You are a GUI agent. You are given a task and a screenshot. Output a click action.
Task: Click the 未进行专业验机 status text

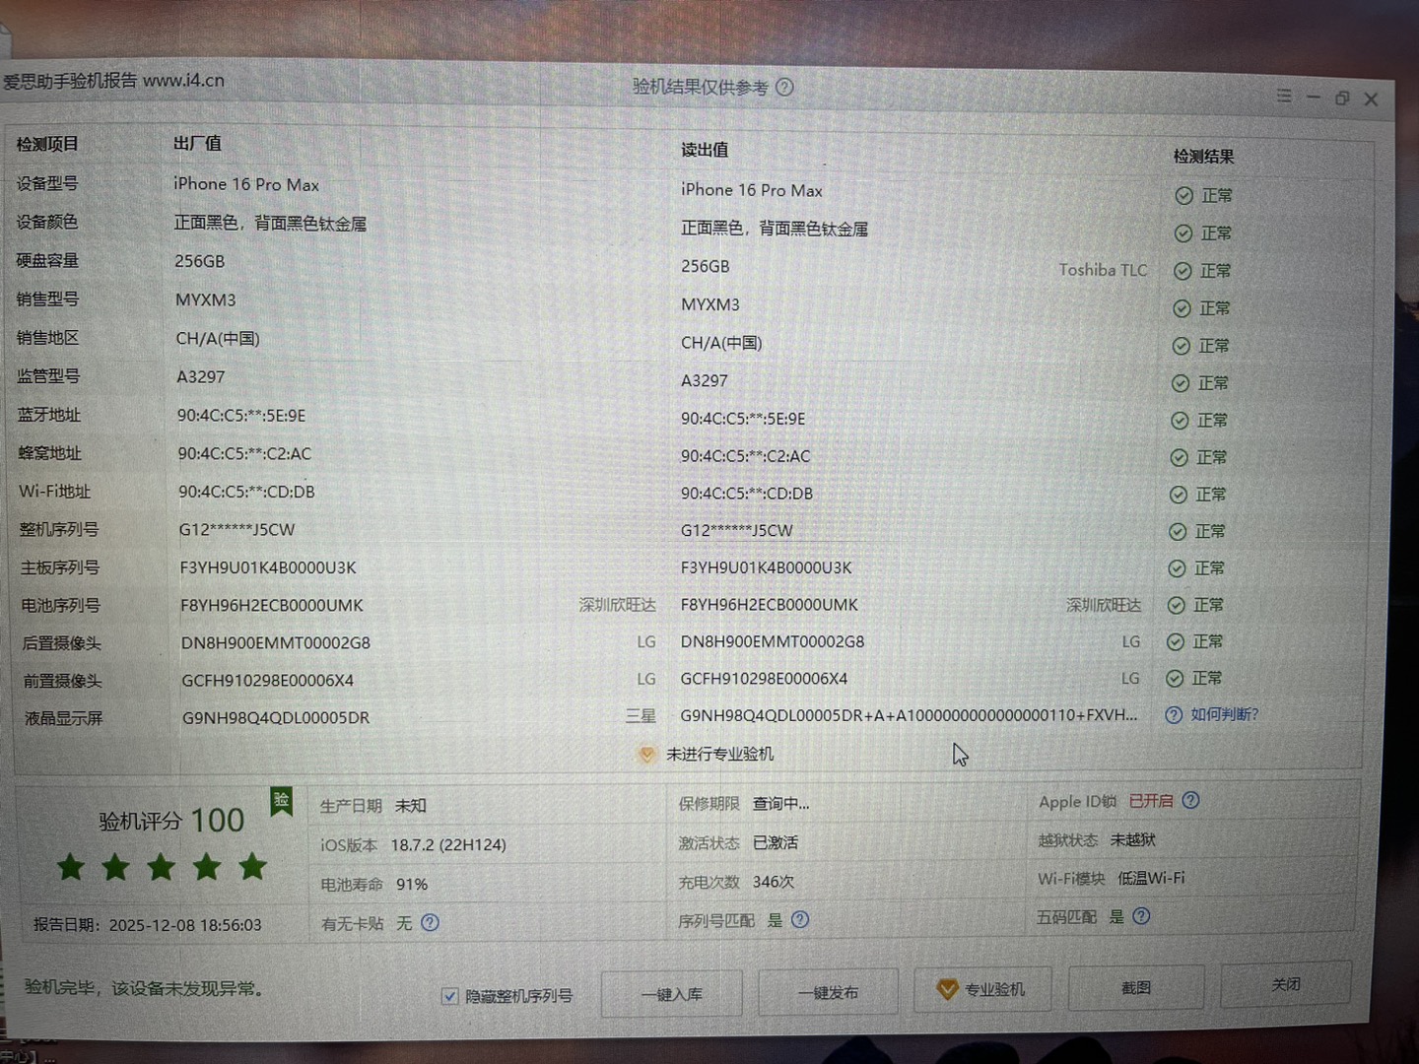pos(719,755)
